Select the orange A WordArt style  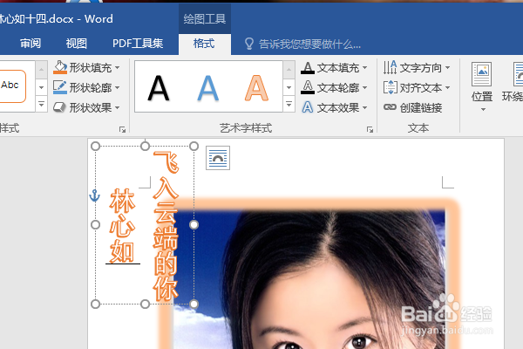[256, 88]
